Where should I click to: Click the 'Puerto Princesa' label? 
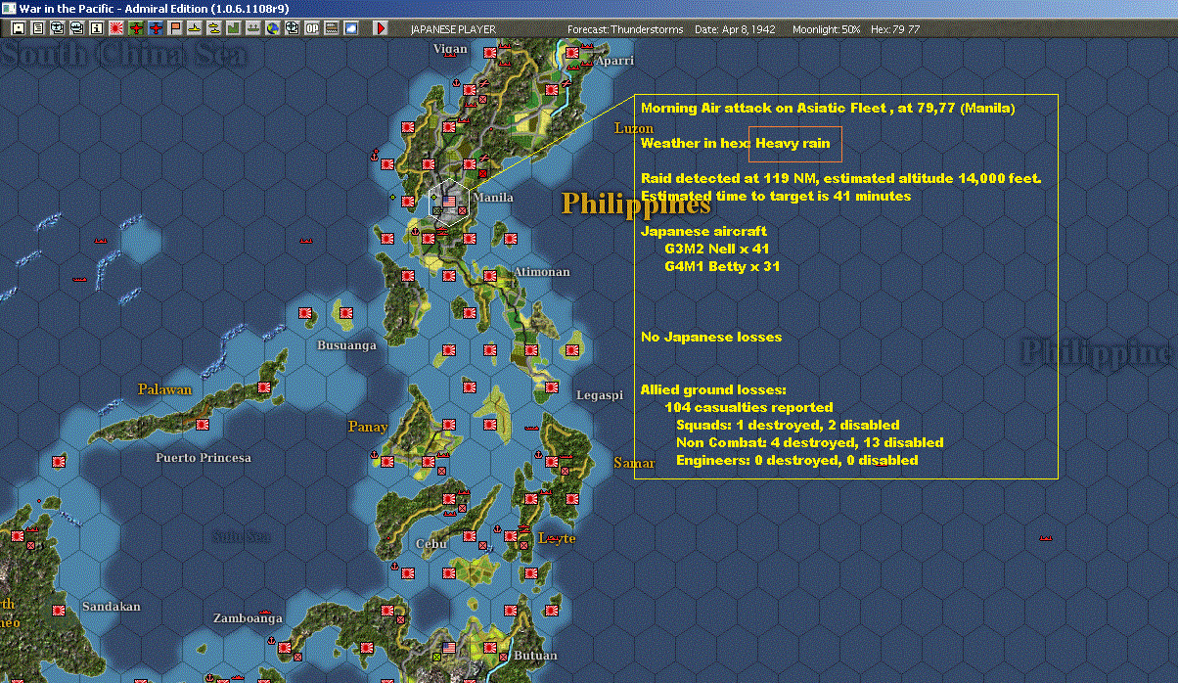(x=204, y=457)
